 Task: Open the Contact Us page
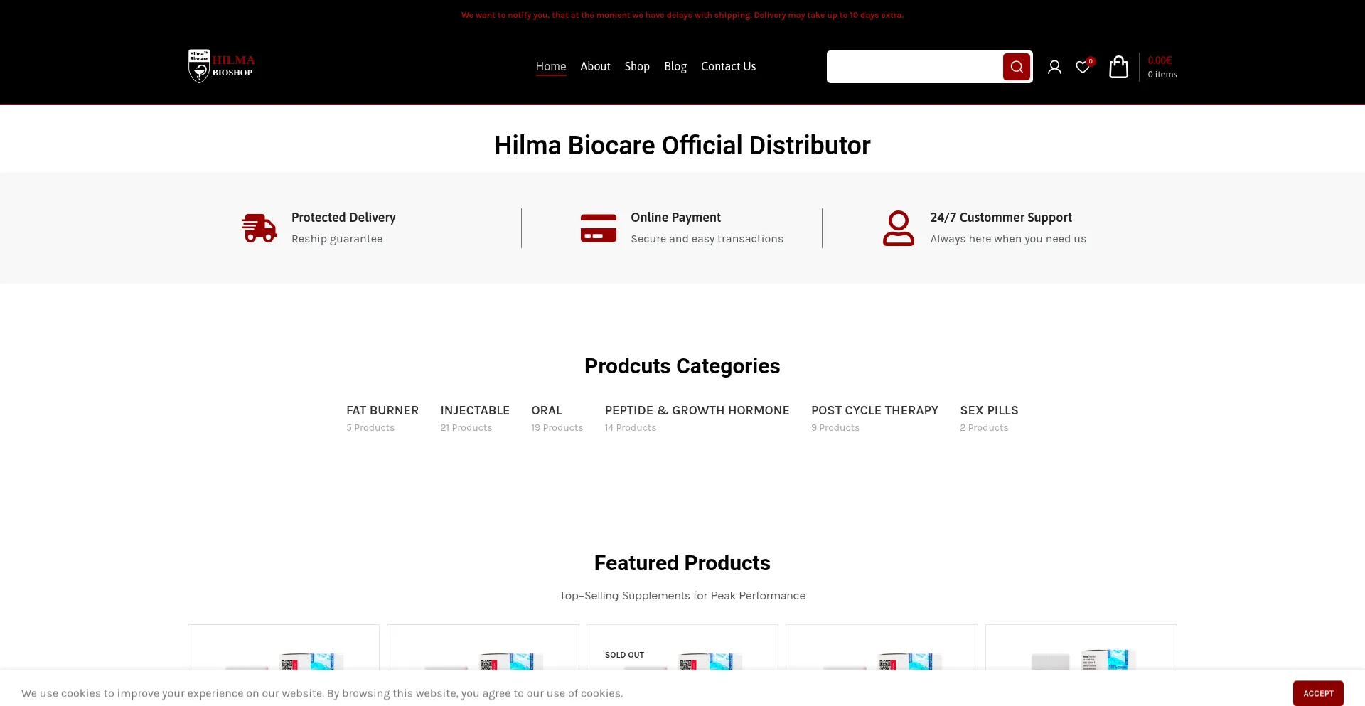pyautogui.click(x=729, y=66)
